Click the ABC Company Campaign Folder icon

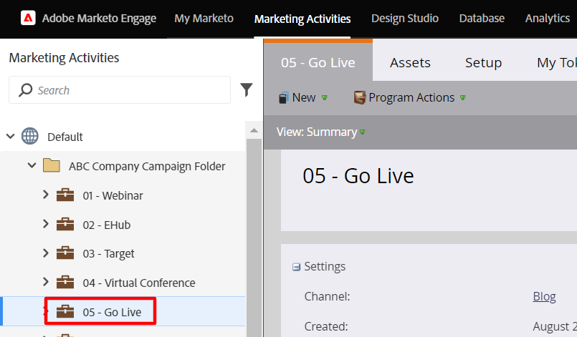[x=52, y=166]
